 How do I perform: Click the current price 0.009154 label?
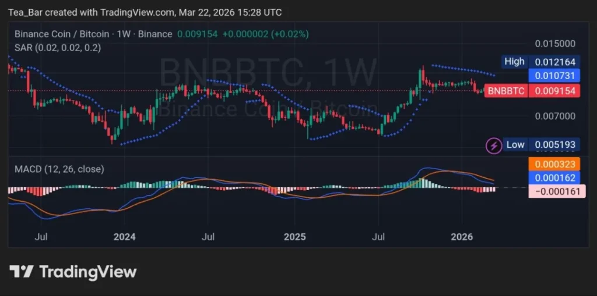coord(554,91)
